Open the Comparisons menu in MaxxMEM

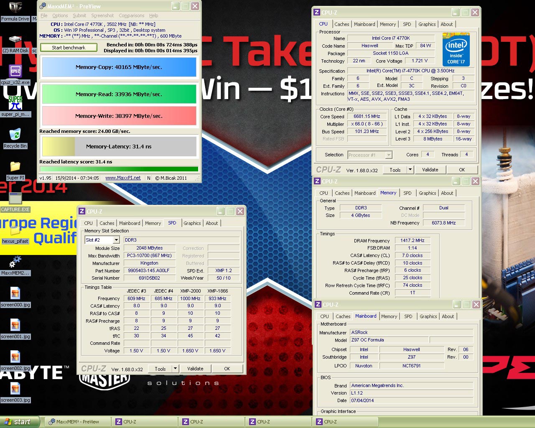(132, 15)
